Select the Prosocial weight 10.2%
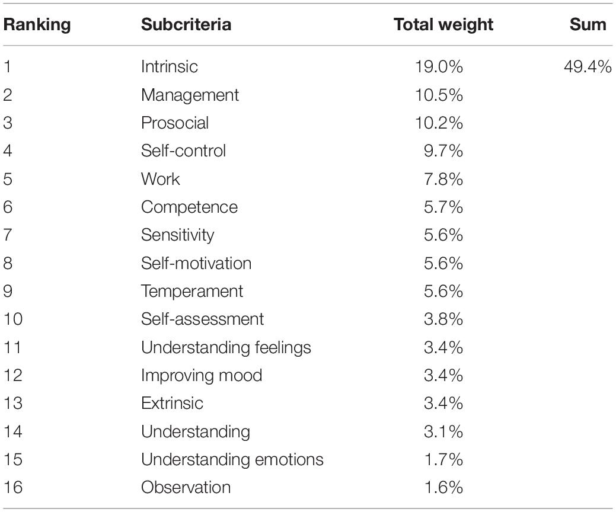 point(439,123)
